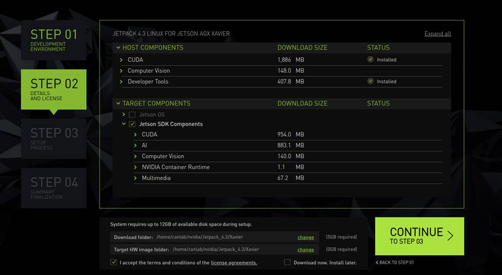Viewport: 502px width, 275px height.
Task: Click the CUDA Installed status checkmark icon
Action: [x=370, y=59]
